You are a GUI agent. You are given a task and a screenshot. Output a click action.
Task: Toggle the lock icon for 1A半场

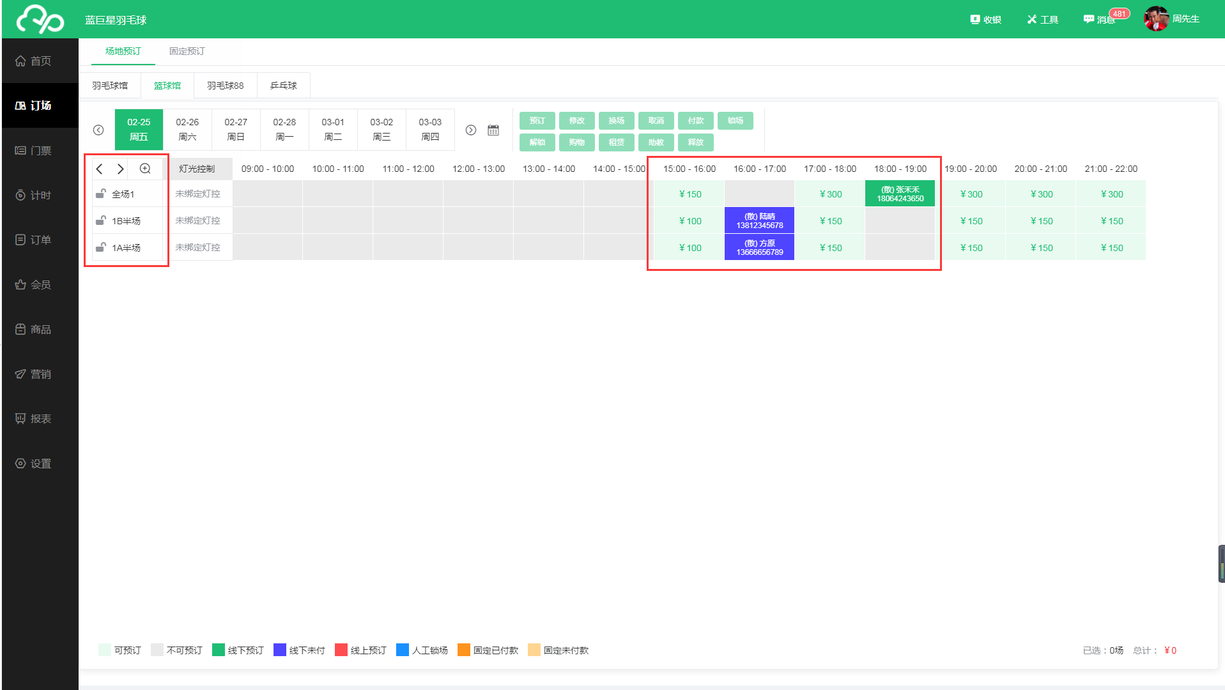pyautogui.click(x=100, y=247)
